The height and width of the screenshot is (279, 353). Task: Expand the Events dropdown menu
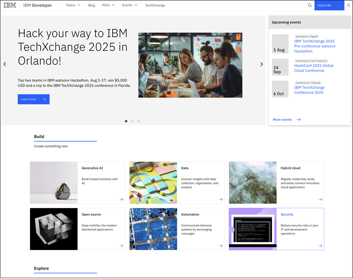coord(130,5)
